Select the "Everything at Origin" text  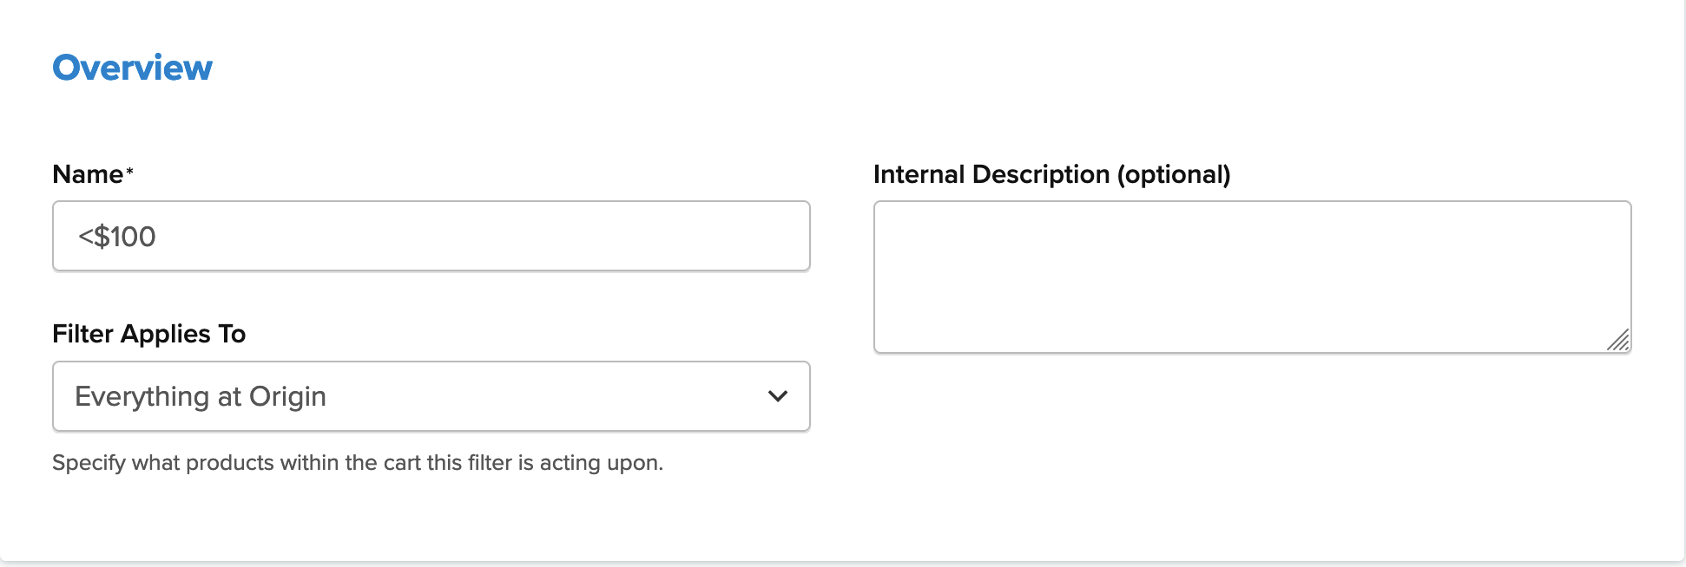click(x=201, y=396)
